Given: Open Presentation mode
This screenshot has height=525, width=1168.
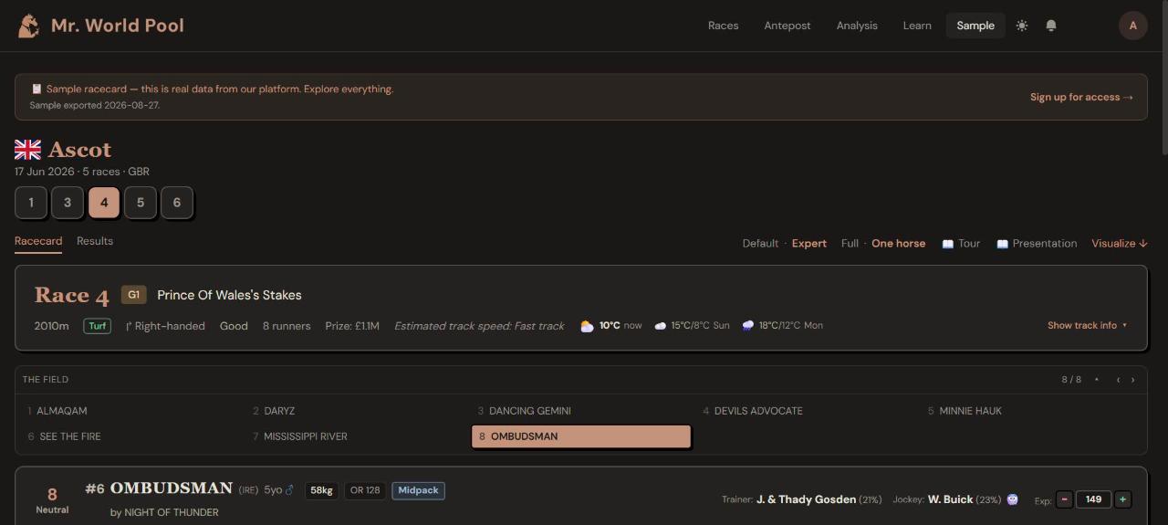Looking at the screenshot, I should (1037, 244).
